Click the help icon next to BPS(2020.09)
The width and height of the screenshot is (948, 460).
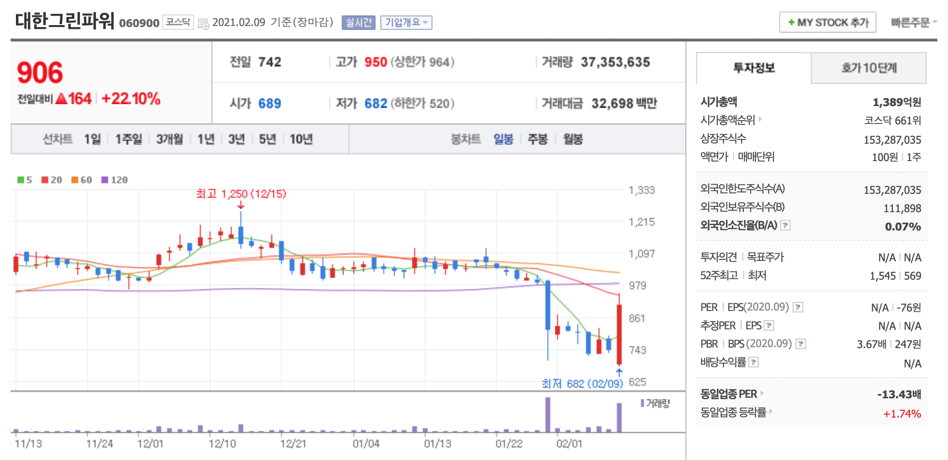click(x=801, y=344)
